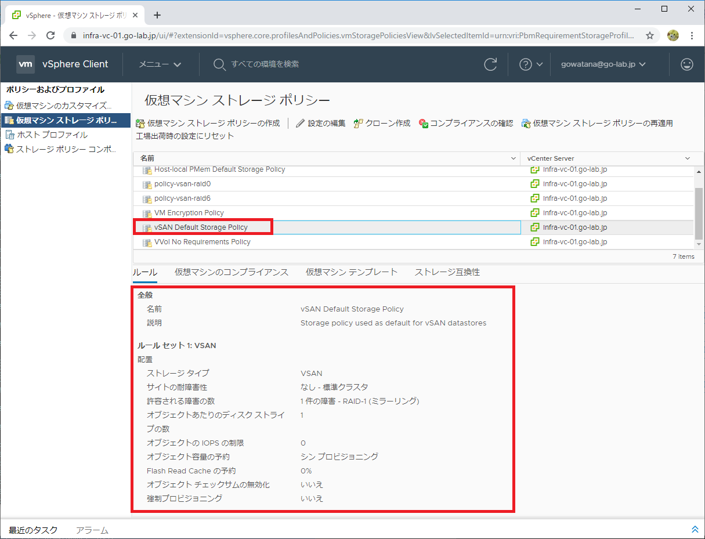705x539 pixels.
Task: Open 名前 column filter dropdown arrow
Action: (x=513, y=158)
